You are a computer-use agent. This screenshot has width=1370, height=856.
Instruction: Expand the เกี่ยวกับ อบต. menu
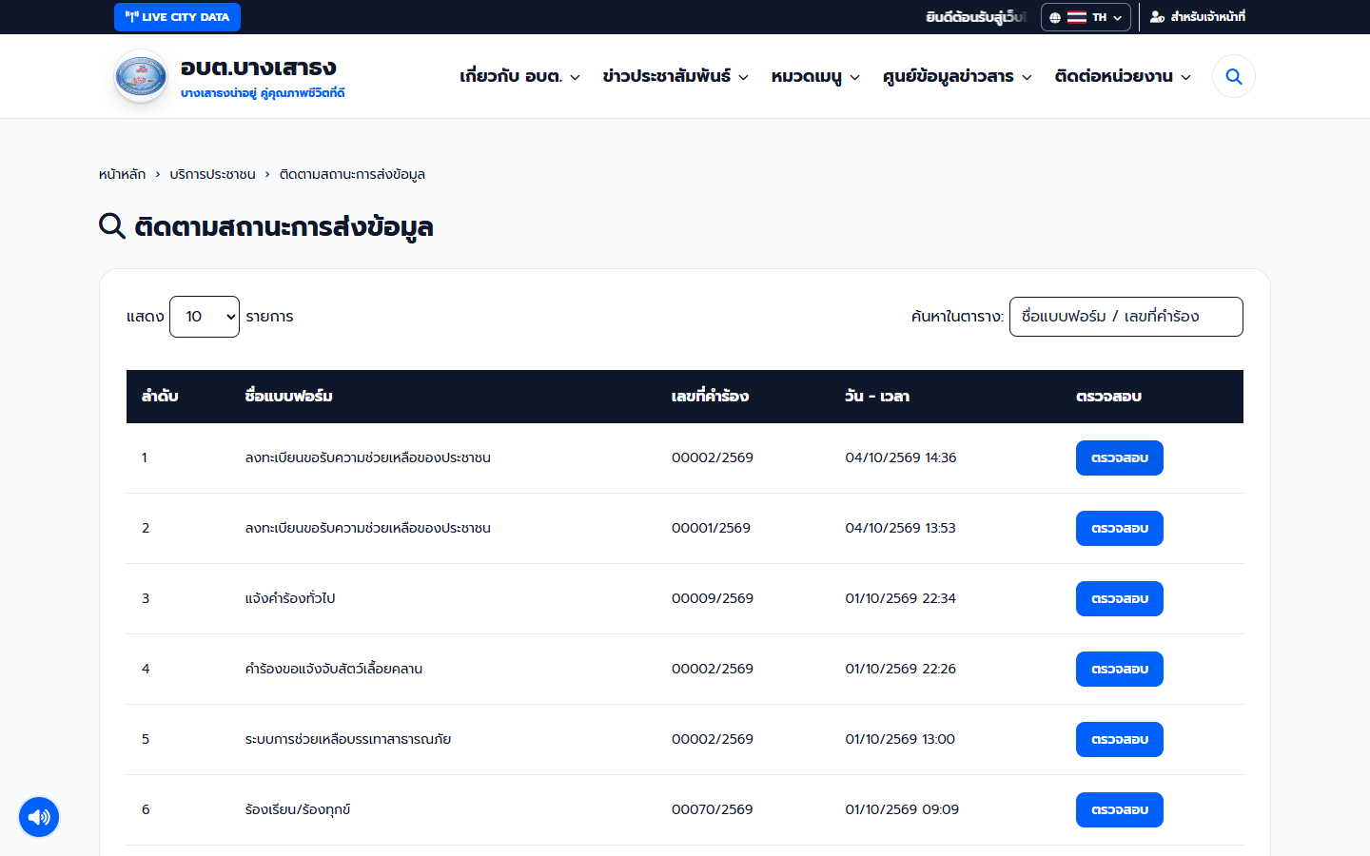click(x=519, y=76)
